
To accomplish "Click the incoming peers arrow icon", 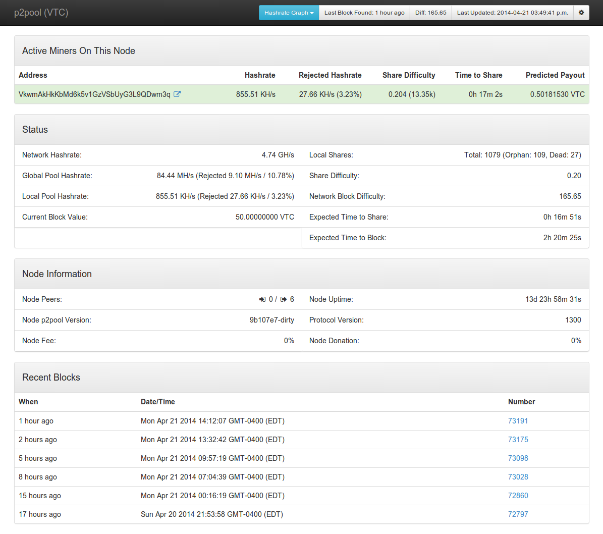I will [x=262, y=299].
